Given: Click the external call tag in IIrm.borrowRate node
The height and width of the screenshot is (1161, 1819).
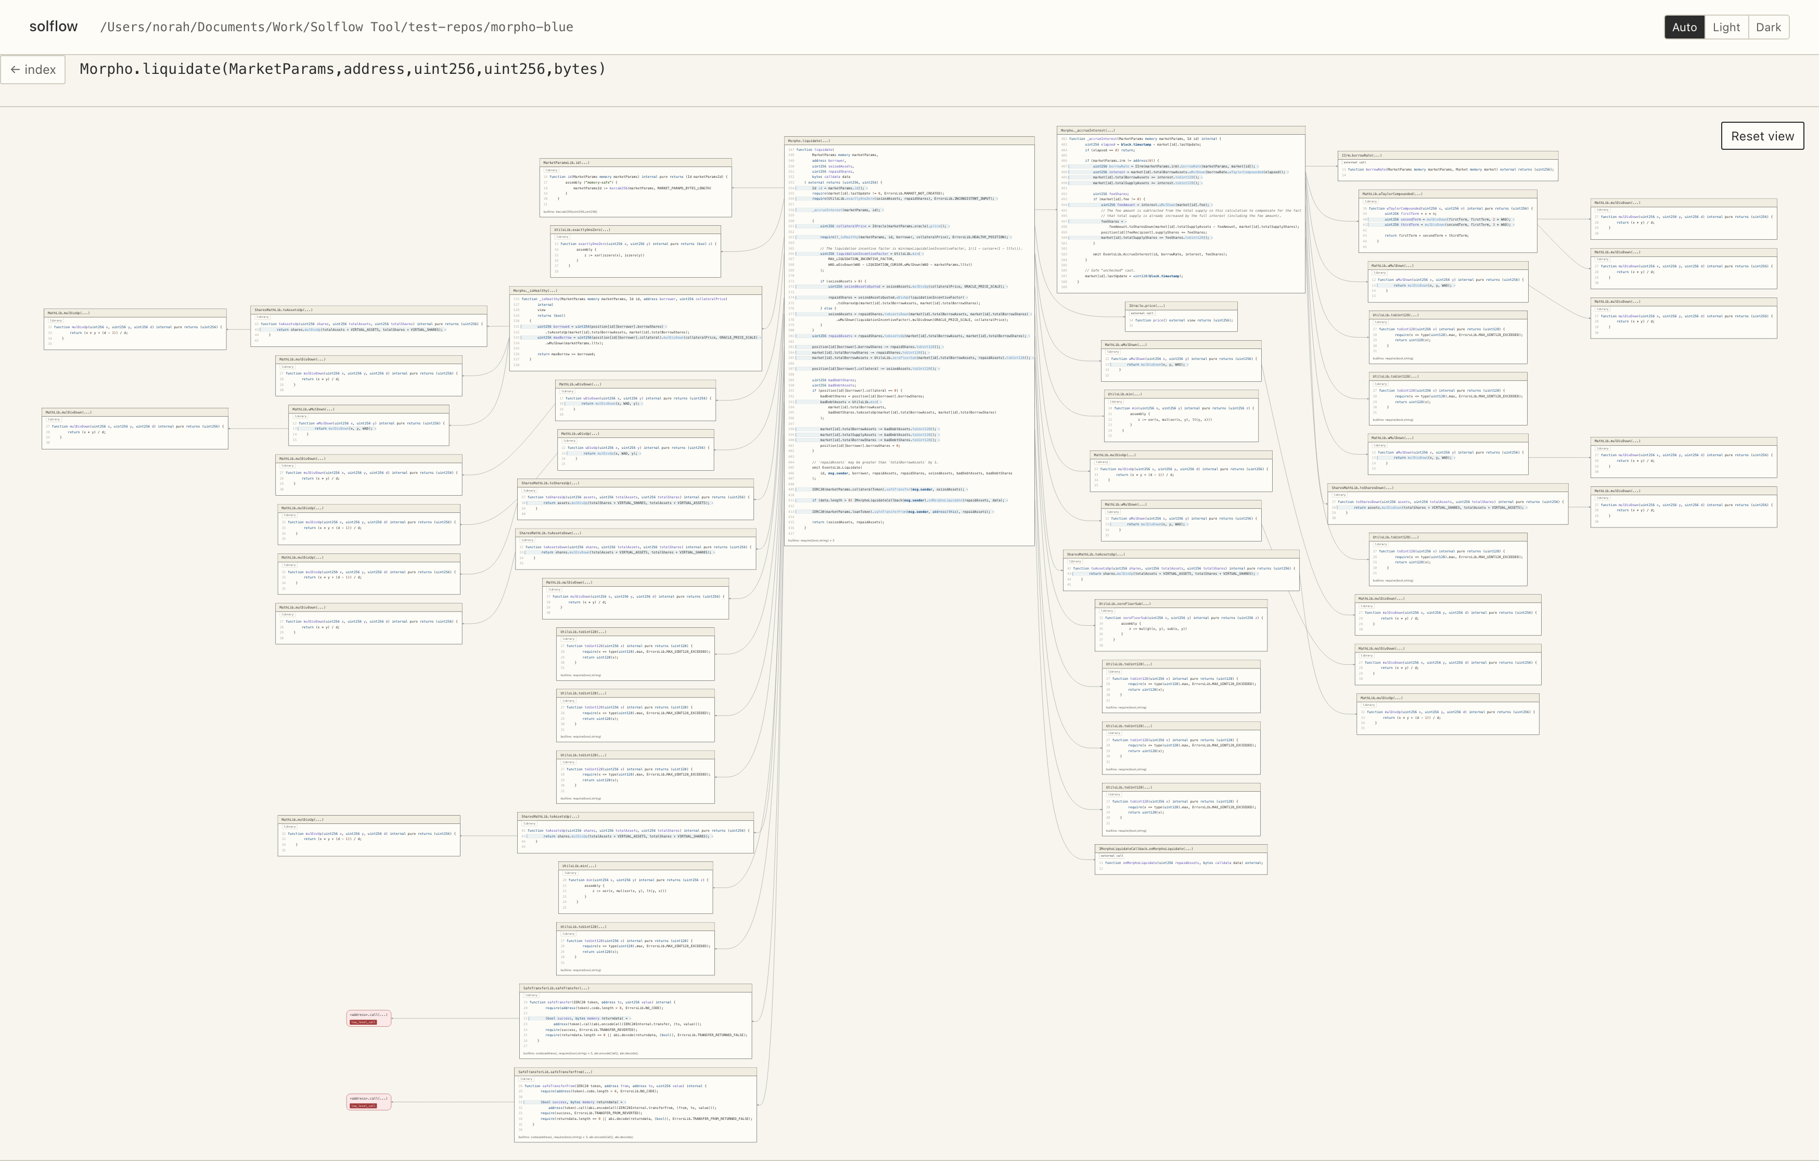Looking at the screenshot, I should pos(1354,162).
